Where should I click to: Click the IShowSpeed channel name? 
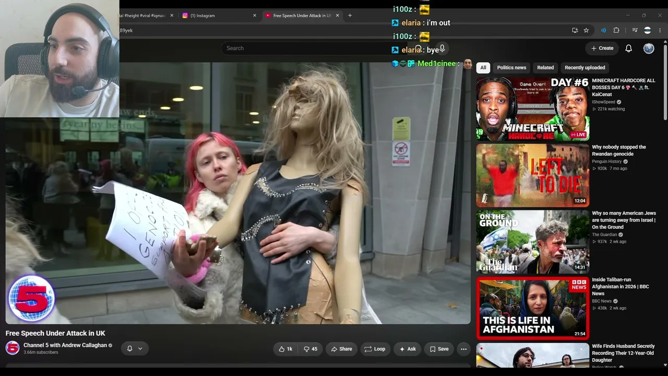click(x=603, y=102)
